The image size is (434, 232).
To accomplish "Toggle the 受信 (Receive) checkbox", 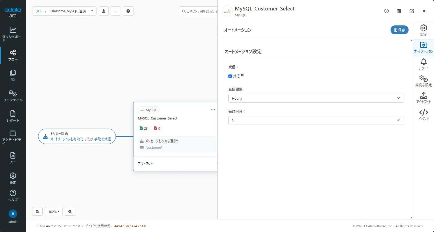I will [230, 76].
